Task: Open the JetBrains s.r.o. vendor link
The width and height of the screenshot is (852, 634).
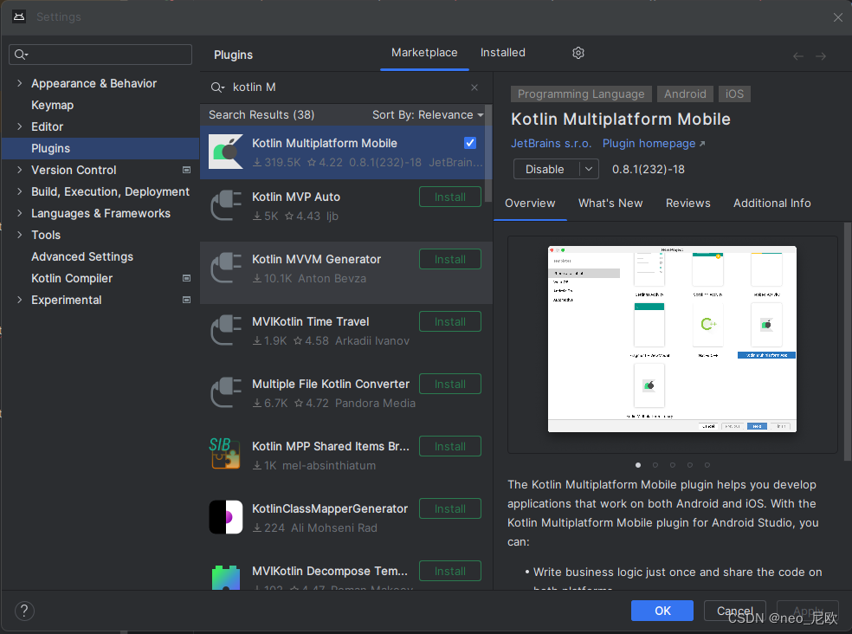Action: point(551,144)
